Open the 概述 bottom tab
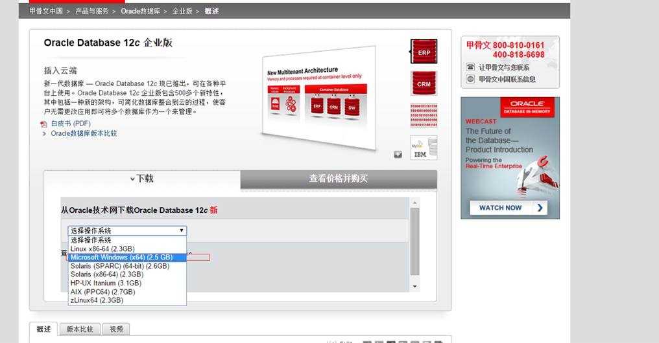 tap(43, 329)
